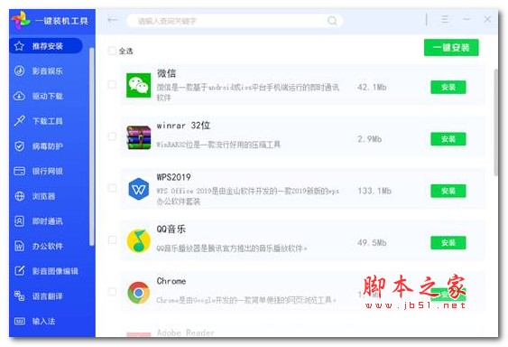Install QQ音乐 with 安装 button
Viewport: 508px width, 347px height.
tap(448, 242)
